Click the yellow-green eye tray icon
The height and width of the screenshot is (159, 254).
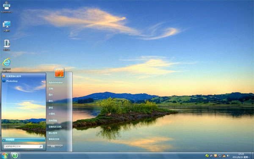[207, 156]
